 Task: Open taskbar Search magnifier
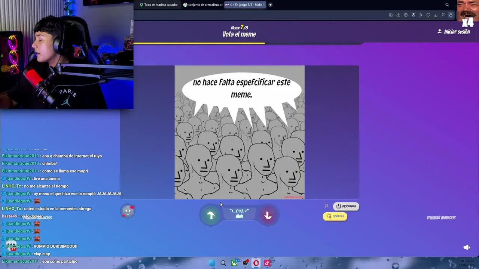(223, 263)
